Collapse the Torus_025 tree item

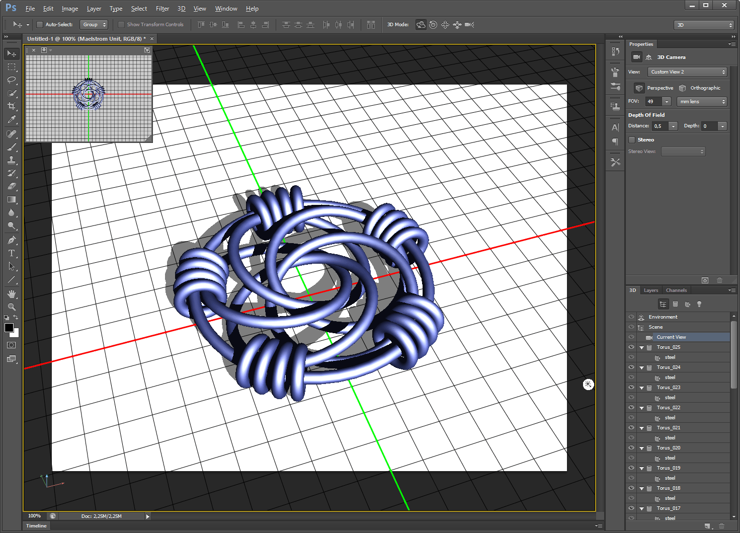(x=641, y=348)
